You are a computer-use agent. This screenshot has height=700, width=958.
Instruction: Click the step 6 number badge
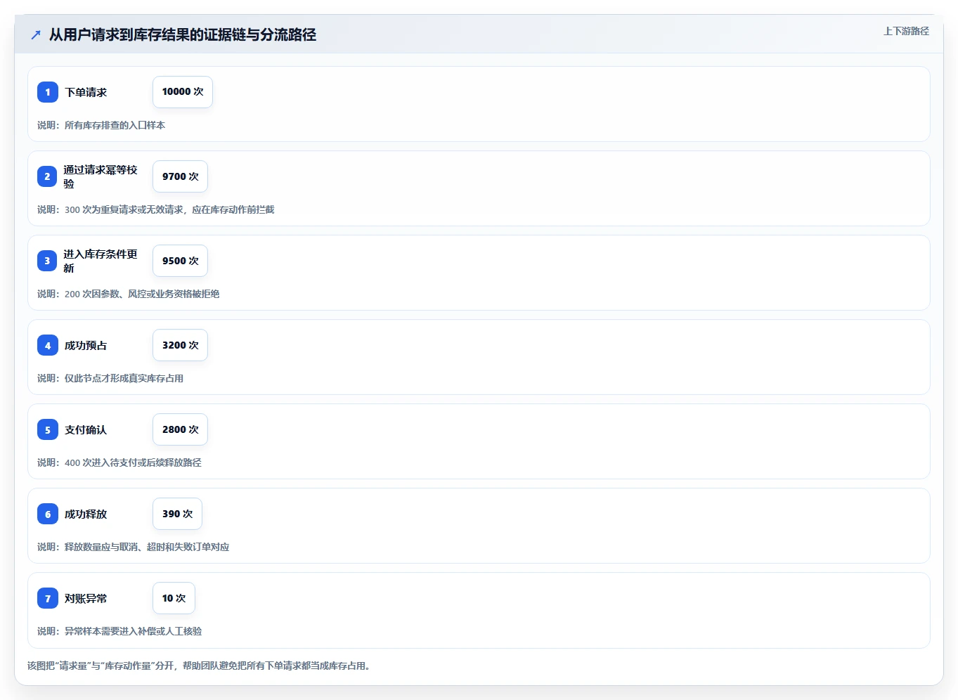pyautogui.click(x=48, y=514)
